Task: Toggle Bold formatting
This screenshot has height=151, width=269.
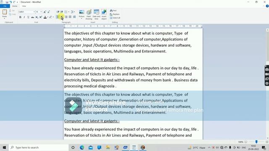Action: coord(20,17)
